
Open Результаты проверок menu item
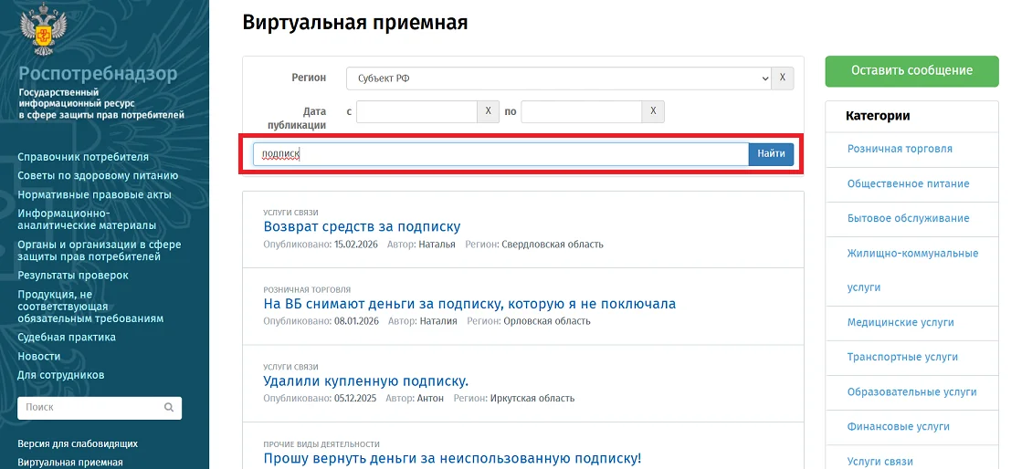(x=73, y=276)
